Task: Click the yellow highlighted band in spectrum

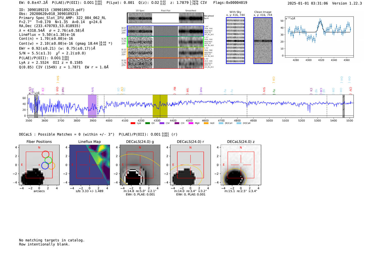Action: (x=160, y=106)
